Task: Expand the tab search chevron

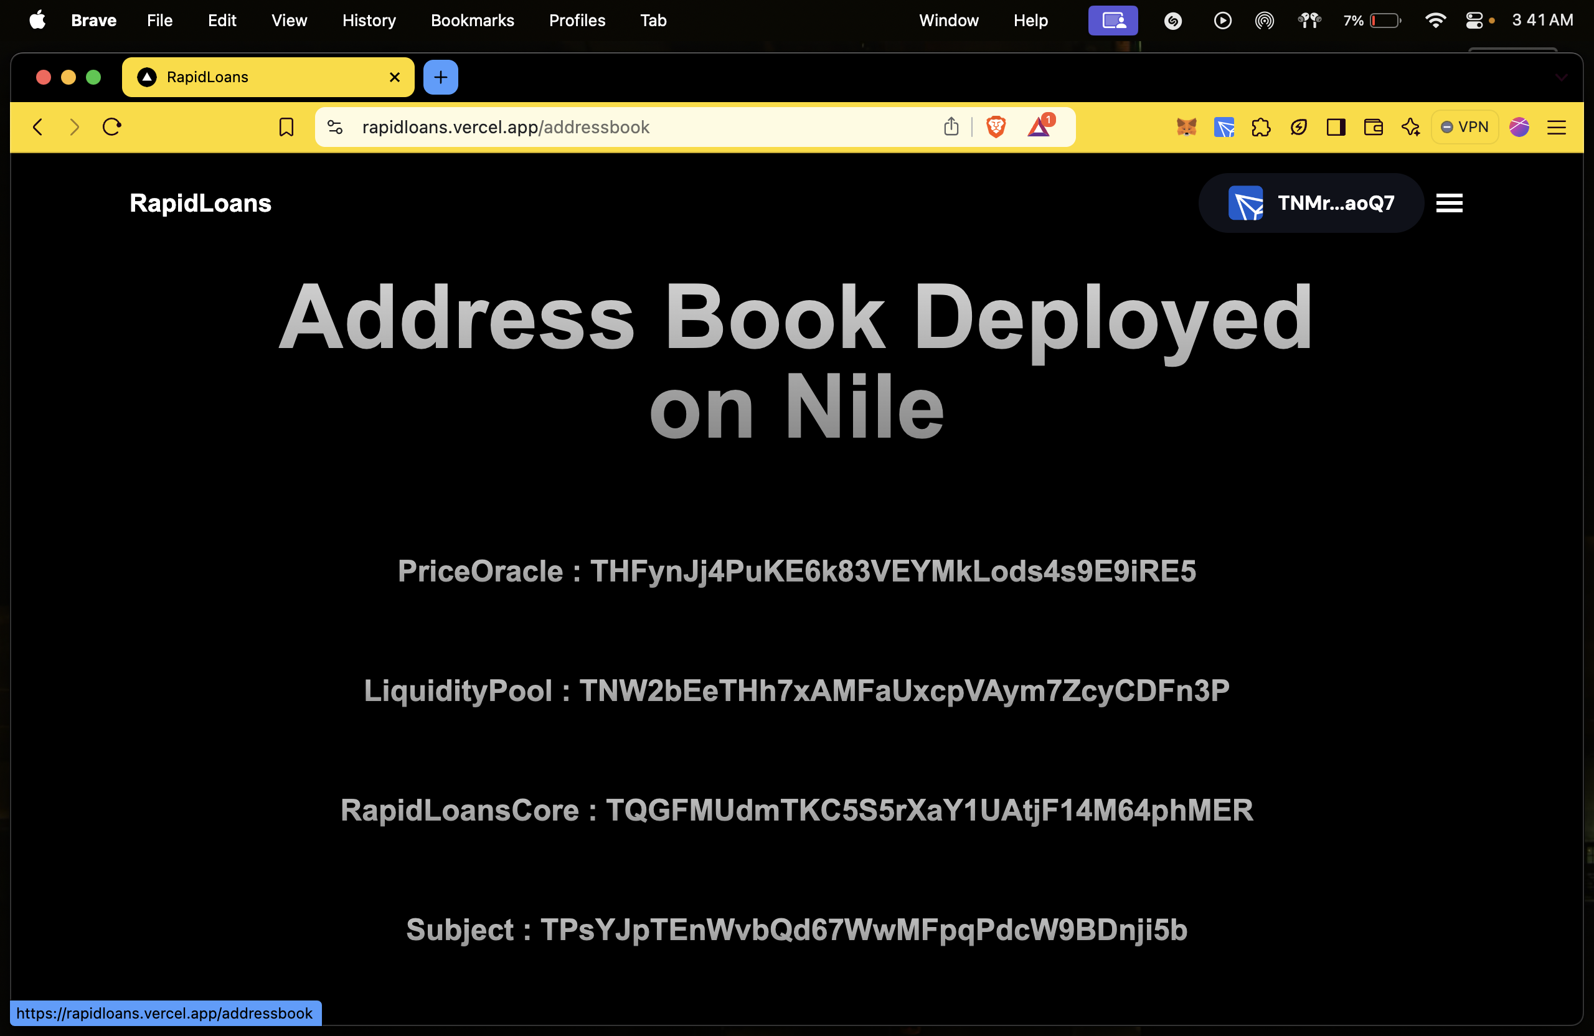Action: 1561,78
